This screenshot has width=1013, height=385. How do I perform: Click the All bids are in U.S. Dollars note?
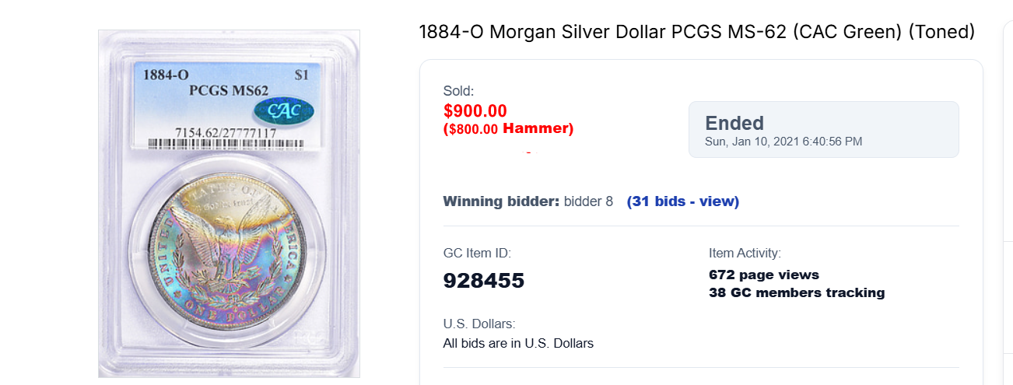coord(518,343)
